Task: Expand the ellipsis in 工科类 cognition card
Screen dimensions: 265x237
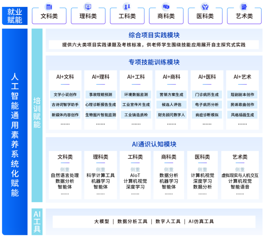Action: (x=135, y=193)
